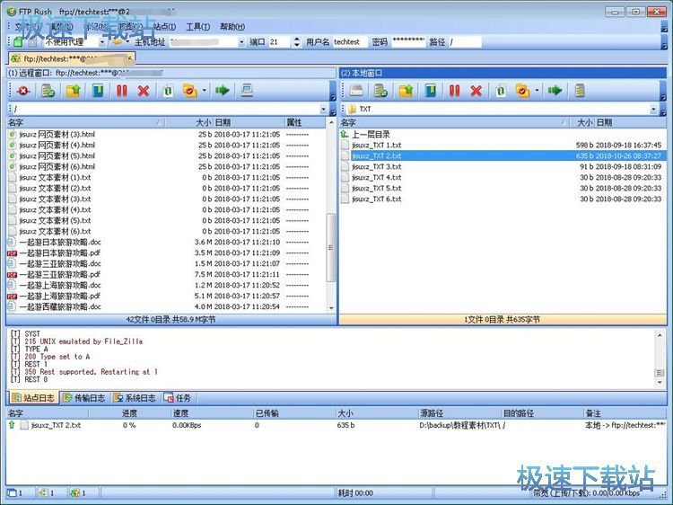Screen dimensions: 673x505
Task: Go up a folder in the remote pane
Action: pos(73,91)
